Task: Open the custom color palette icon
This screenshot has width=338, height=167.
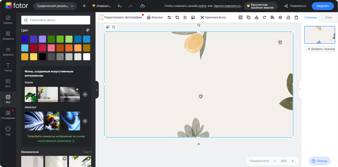Action: point(88,30)
